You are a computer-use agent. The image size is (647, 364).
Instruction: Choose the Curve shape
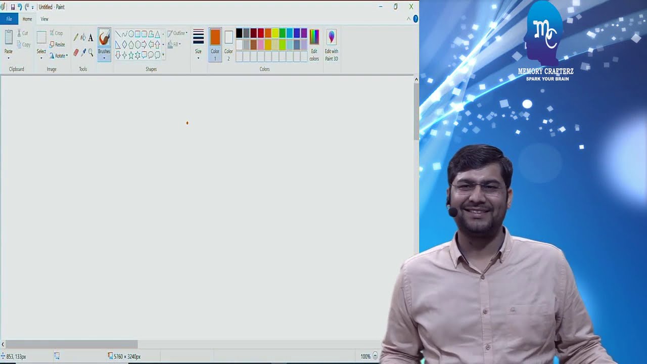(x=124, y=34)
